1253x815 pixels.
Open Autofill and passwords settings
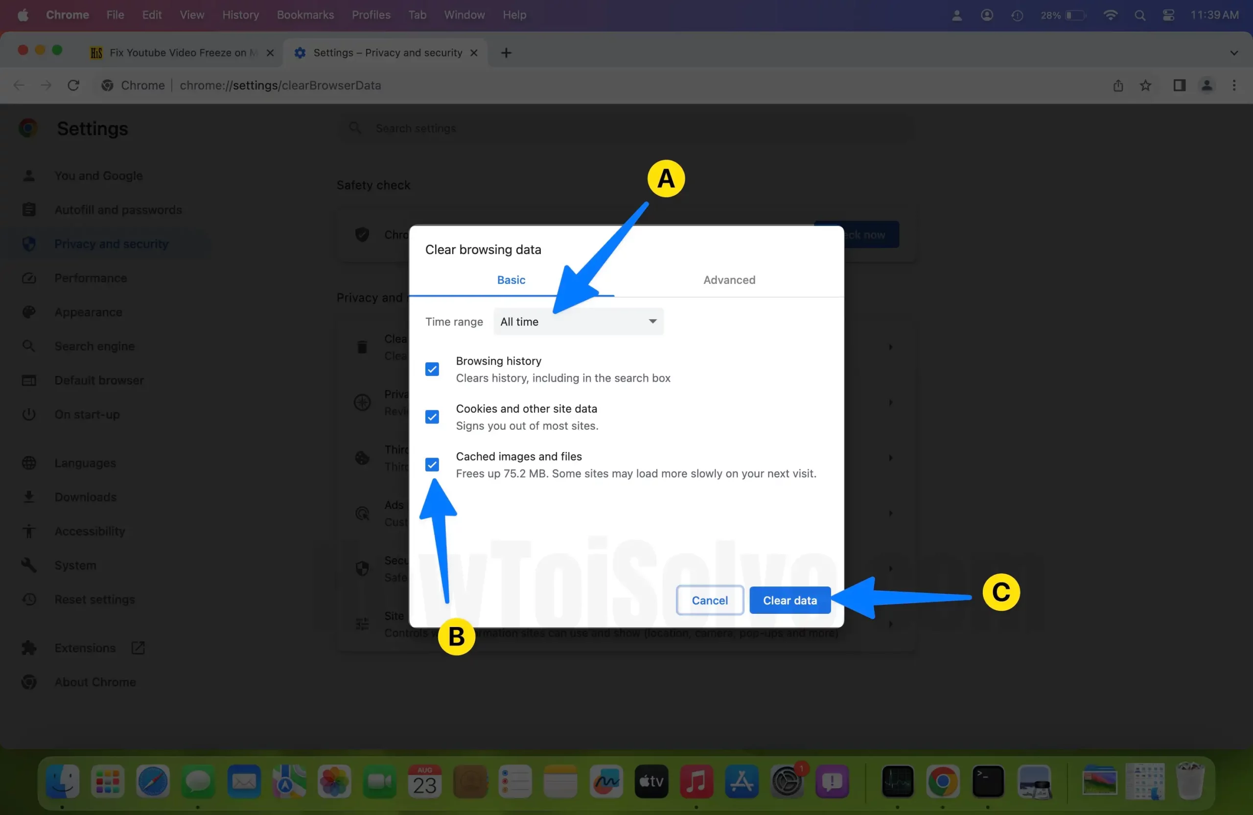point(118,210)
